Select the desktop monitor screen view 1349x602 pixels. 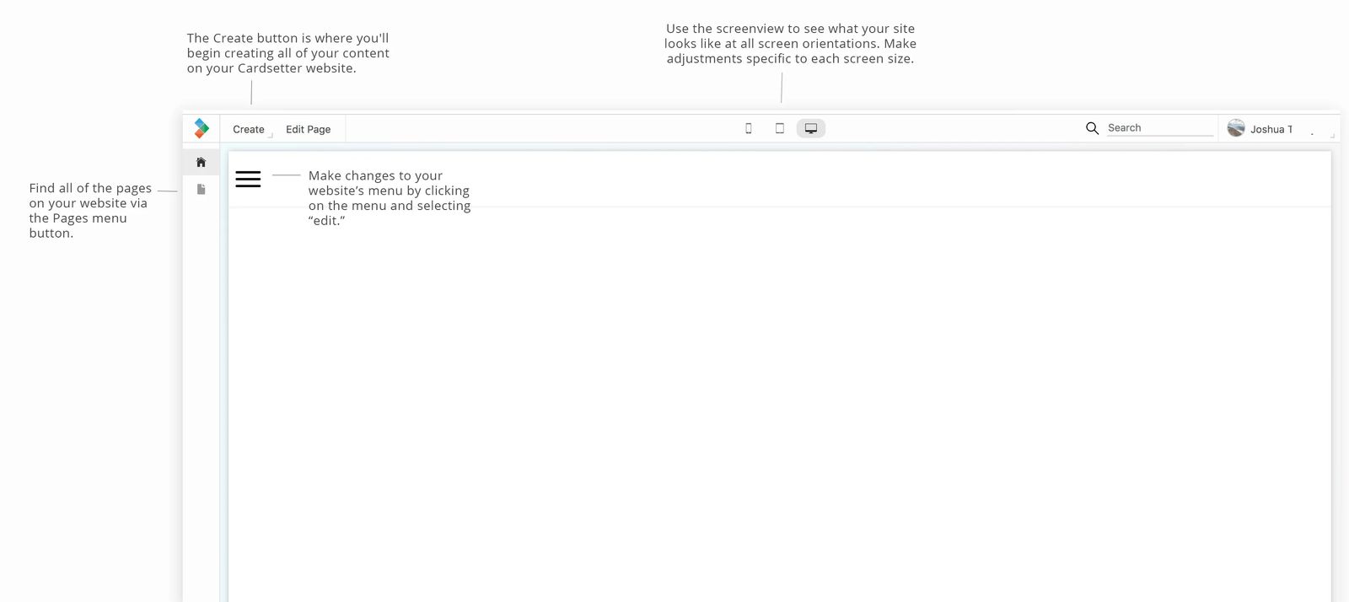[810, 128]
